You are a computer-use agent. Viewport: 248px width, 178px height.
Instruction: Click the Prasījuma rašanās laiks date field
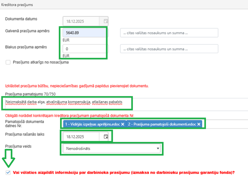[81, 136]
